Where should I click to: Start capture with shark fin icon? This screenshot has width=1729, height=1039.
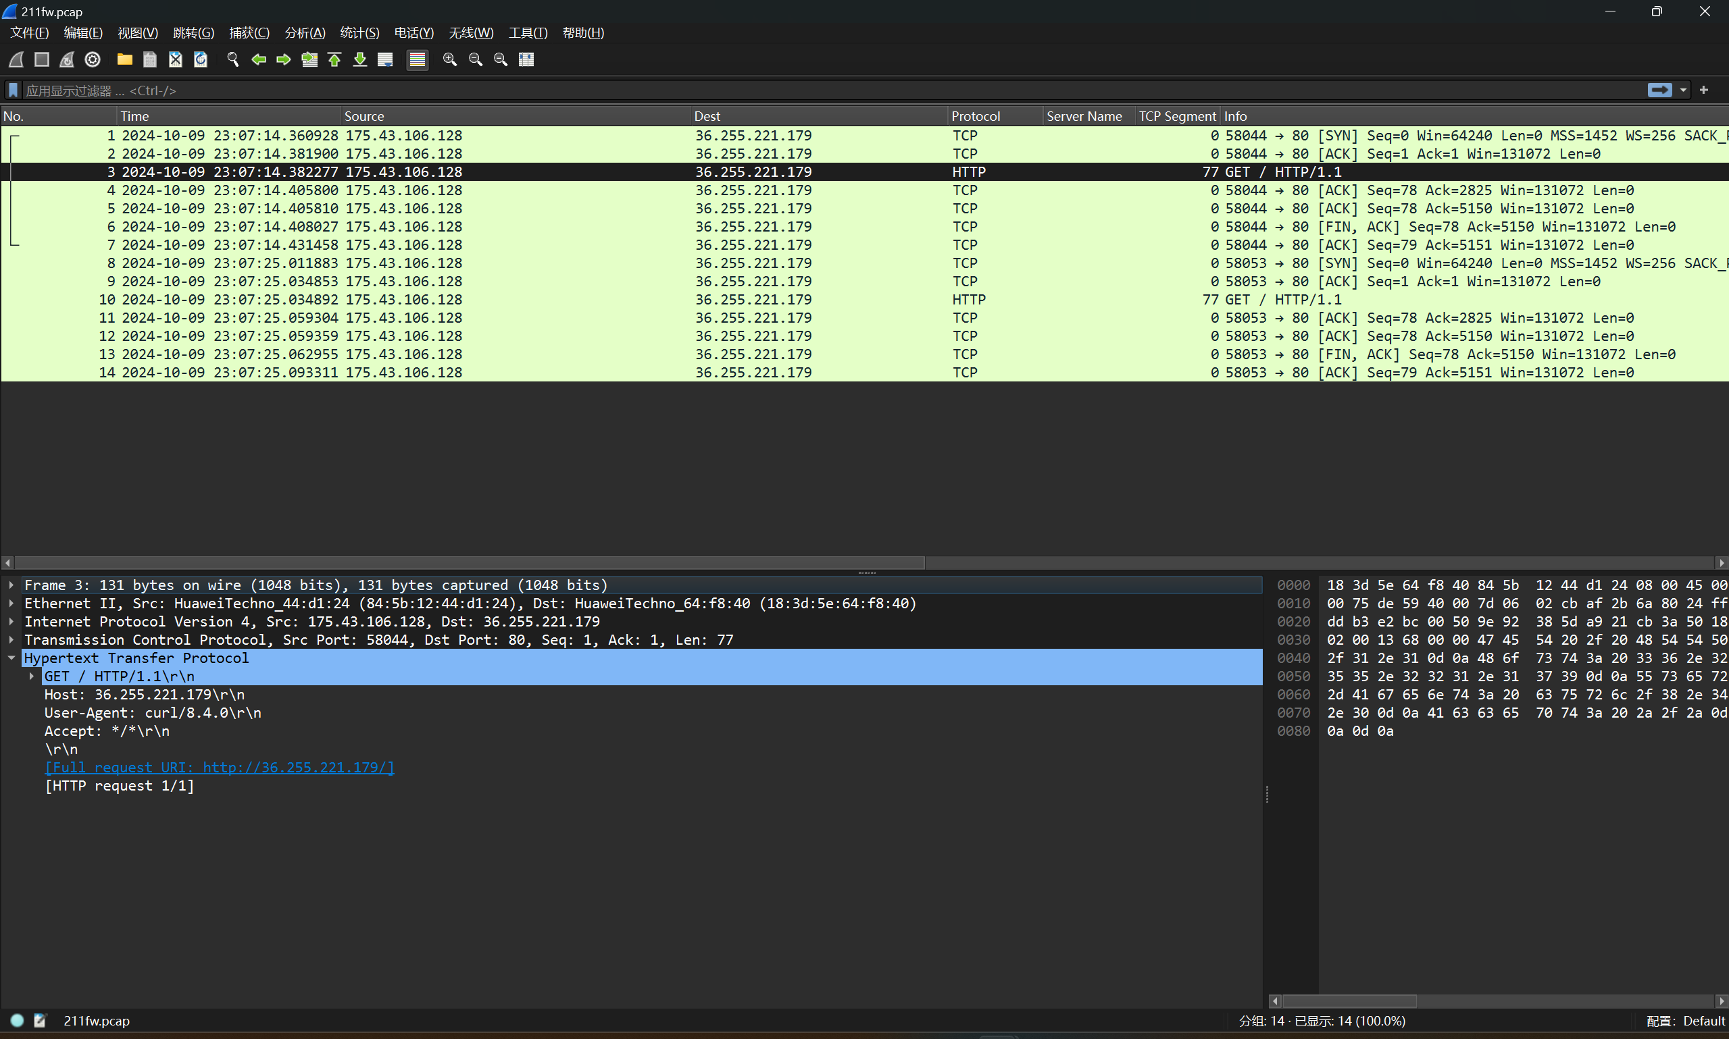(x=16, y=59)
